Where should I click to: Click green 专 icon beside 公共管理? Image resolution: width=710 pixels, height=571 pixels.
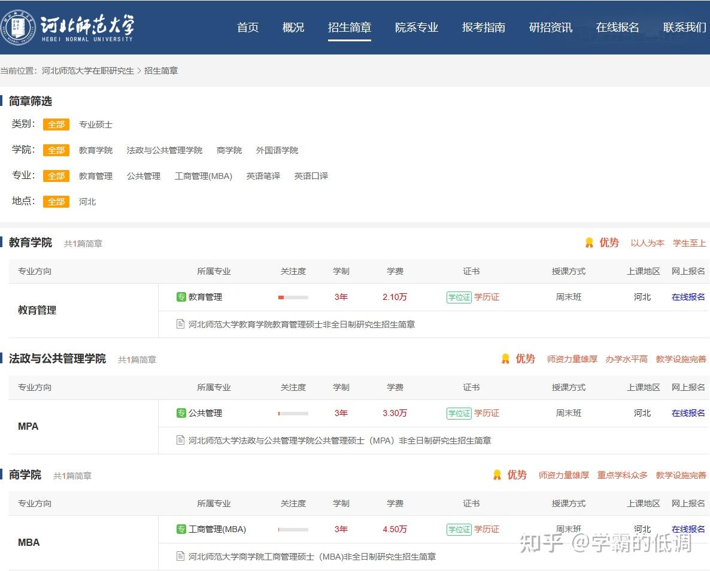click(x=181, y=413)
